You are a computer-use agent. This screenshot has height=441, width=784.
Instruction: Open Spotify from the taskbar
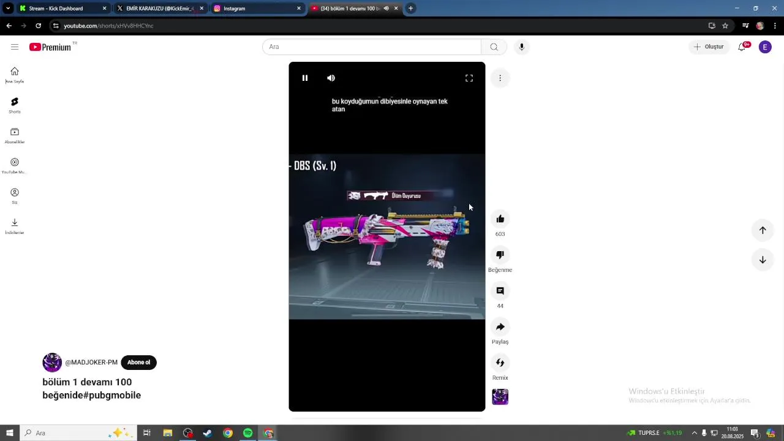pos(247,433)
